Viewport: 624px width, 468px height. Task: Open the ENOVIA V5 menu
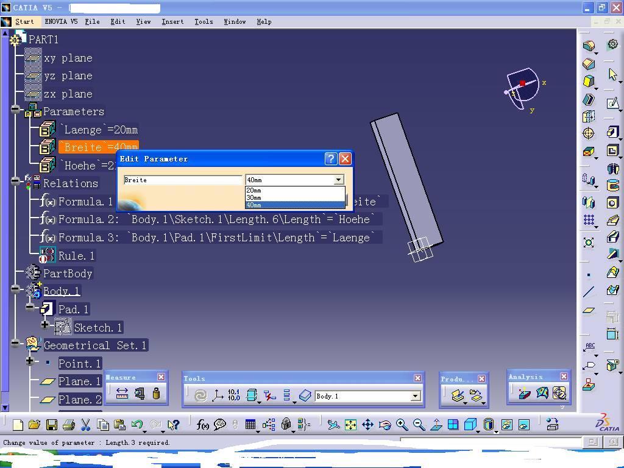(61, 21)
